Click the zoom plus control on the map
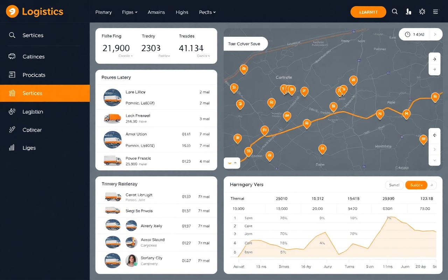The width and height of the screenshot is (448, 280). tap(434, 70)
